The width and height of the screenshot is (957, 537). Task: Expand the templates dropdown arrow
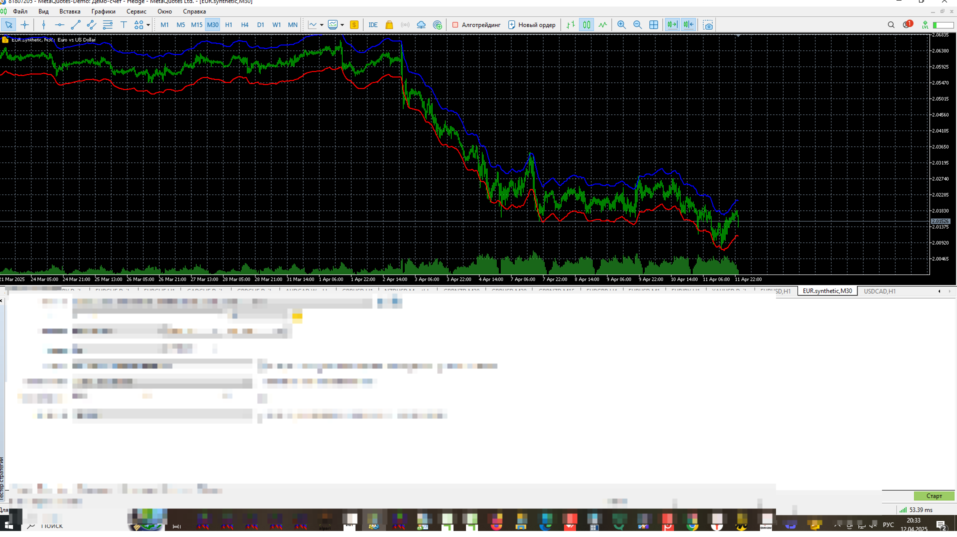click(342, 24)
